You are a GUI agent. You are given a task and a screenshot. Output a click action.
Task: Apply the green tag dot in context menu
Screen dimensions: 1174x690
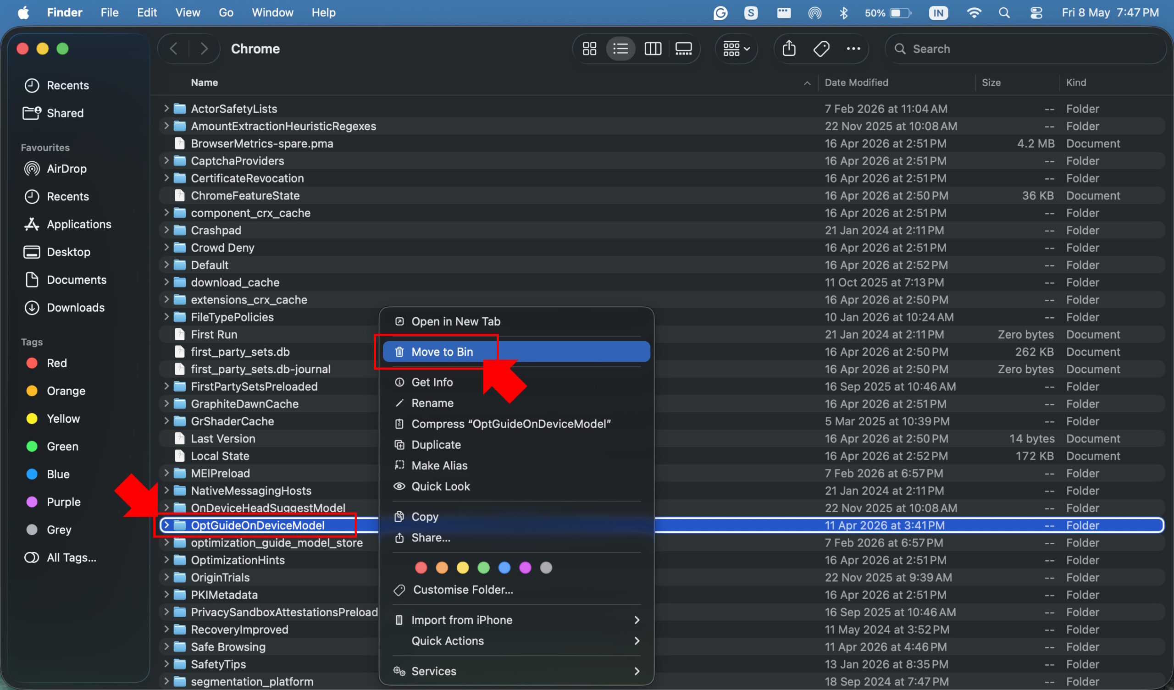[483, 568]
